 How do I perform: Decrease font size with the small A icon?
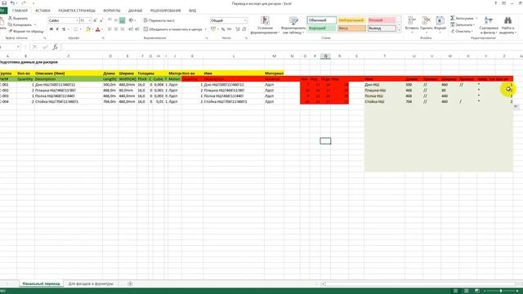(101, 20)
